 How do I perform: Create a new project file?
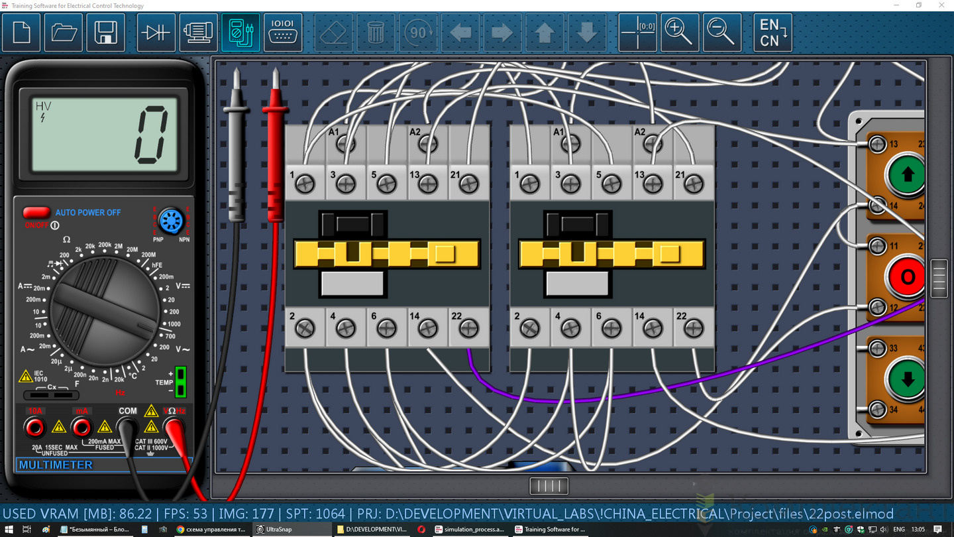tap(22, 32)
